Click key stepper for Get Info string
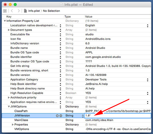153x134 pixels. [x=60, y=66]
